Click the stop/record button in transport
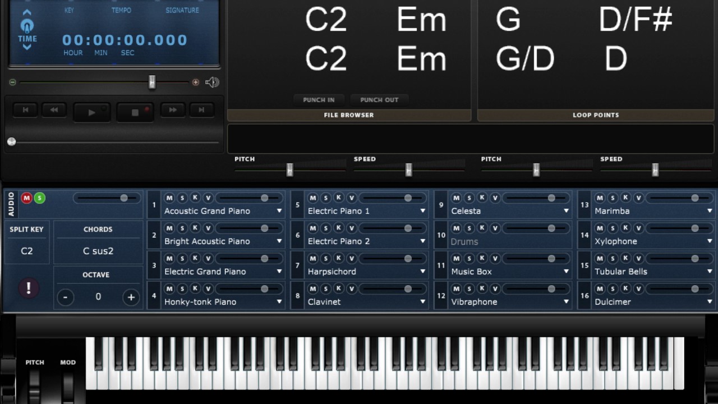This screenshot has height=404, width=718. pos(135,112)
